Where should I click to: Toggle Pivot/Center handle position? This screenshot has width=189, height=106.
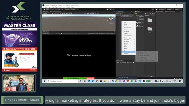67,9
